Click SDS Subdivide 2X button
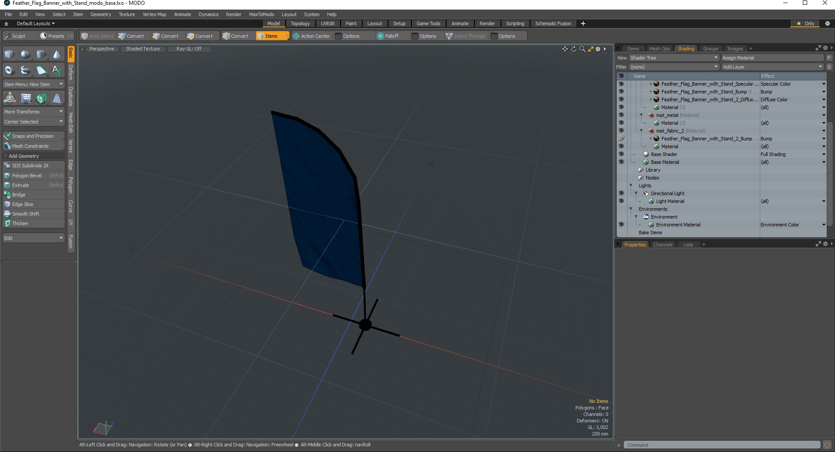Image resolution: width=835 pixels, height=452 pixels. [33, 166]
